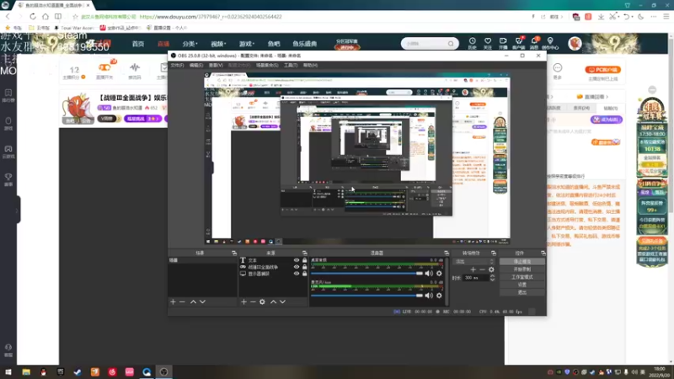Screen dimensions: 674x379
Task: Open OBS 场景集合(S) menu
Action: [x=267, y=66]
